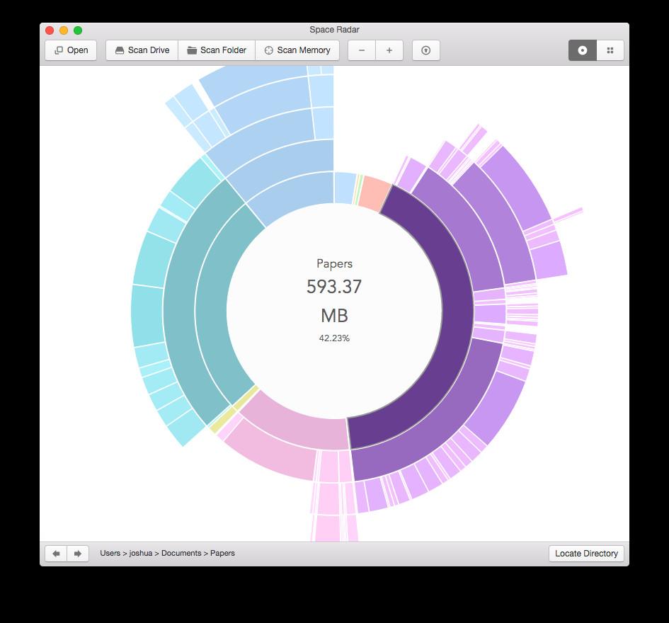The image size is (669, 623).
Task: Select the Papers breadcrumb
Action: click(222, 553)
